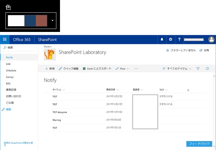This screenshot has height=156, width=216.
Task: Click the plus icon for 新規
Action: tap(47, 69)
